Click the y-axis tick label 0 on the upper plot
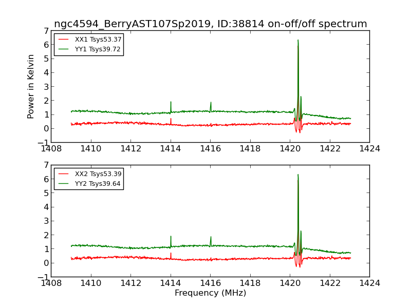Image resolution: width=411 pixels, height=308 pixels. 46,129
